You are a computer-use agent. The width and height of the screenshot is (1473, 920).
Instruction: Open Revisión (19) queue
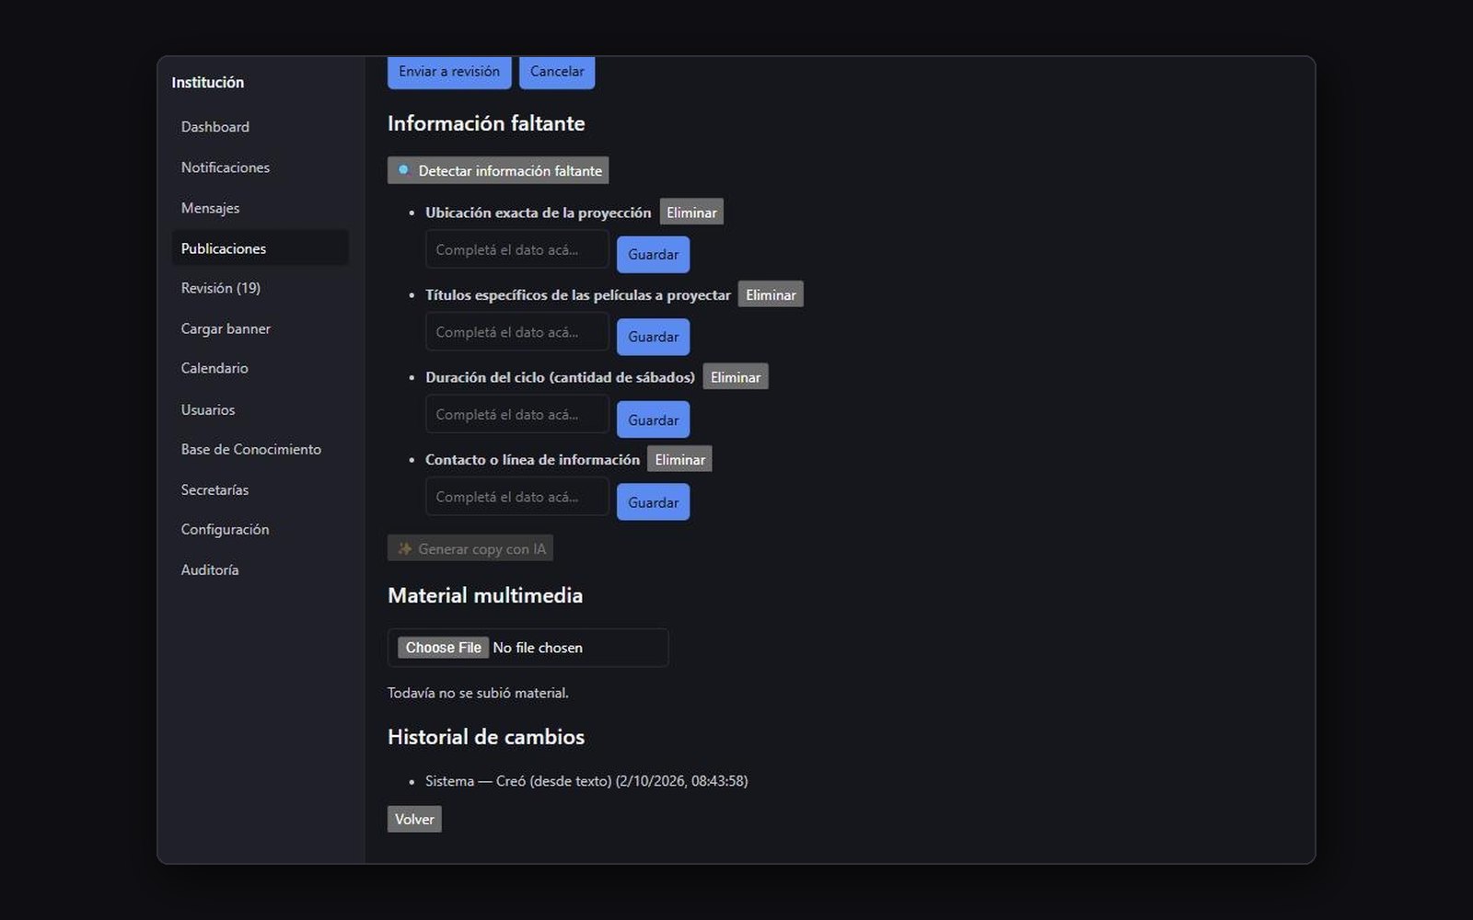[x=260, y=288]
